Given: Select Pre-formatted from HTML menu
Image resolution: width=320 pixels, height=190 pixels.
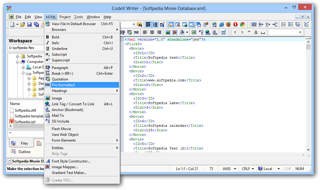Looking at the screenshot, I should pyautogui.click(x=82, y=85).
